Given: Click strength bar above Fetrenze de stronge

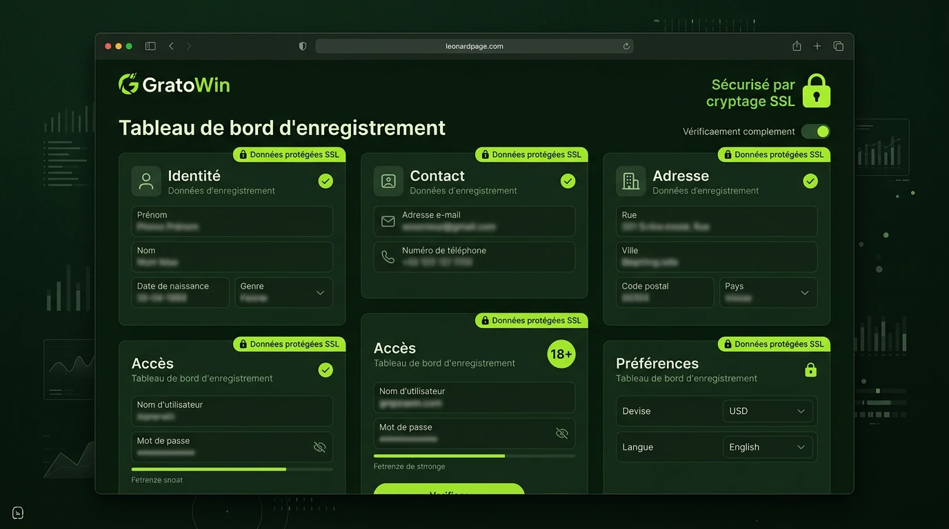Looking at the screenshot, I should tap(474, 456).
